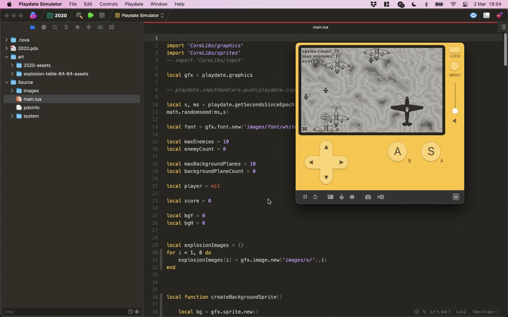This screenshot has width=508, height=317.
Task: Open the Symbols sidebar with the lines icon
Action: click(66, 27)
